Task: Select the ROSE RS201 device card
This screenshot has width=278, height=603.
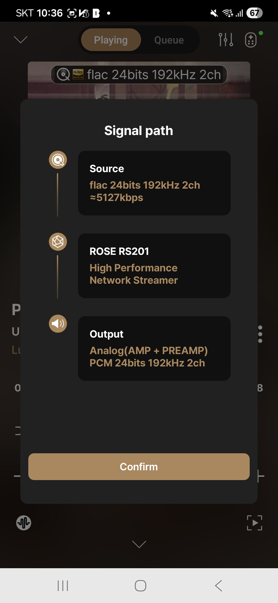Action: pyautogui.click(x=154, y=266)
